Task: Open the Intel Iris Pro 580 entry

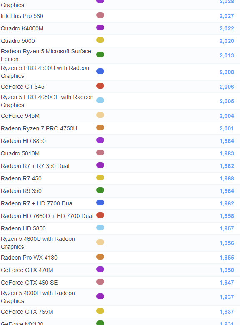Action: tap(22, 16)
